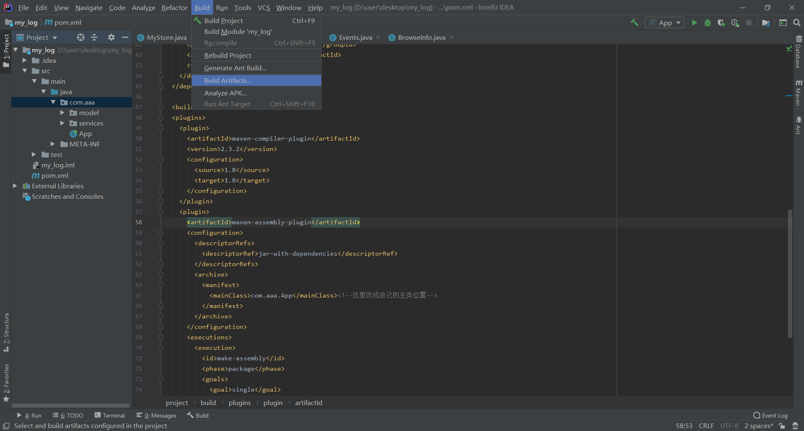Click the green inspection checkmark in the editor corner

click(789, 49)
